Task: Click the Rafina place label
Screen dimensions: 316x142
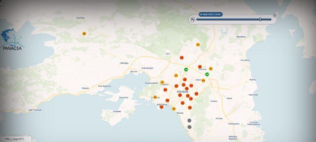Action: pos(253,79)
